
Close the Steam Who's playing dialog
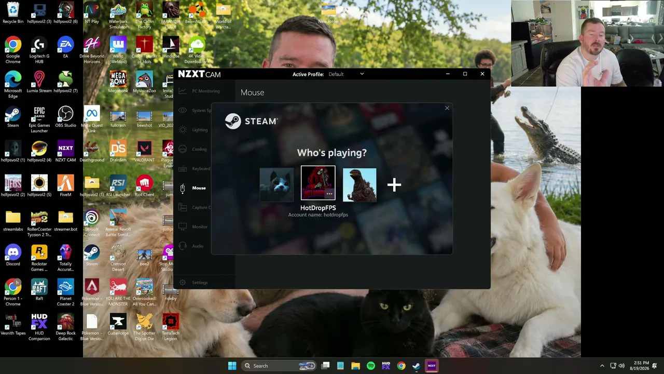pos(447,108)
